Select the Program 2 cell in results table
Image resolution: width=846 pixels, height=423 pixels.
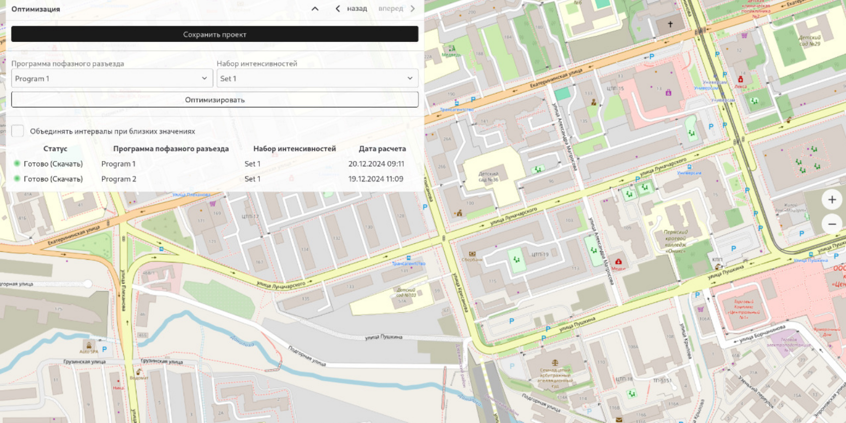pos(119,179)
